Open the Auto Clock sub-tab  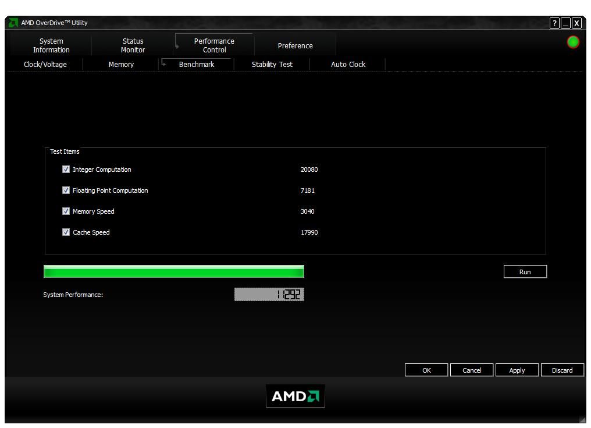coord(347,65)
